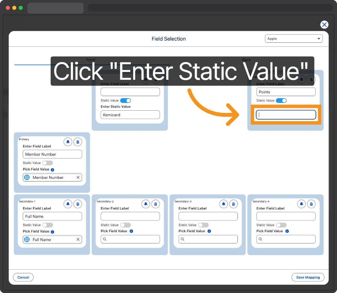The height and width of the screenshot is (293, 337).
Task: Click the bell icon on Secondary-3 card
Action: 224,204
